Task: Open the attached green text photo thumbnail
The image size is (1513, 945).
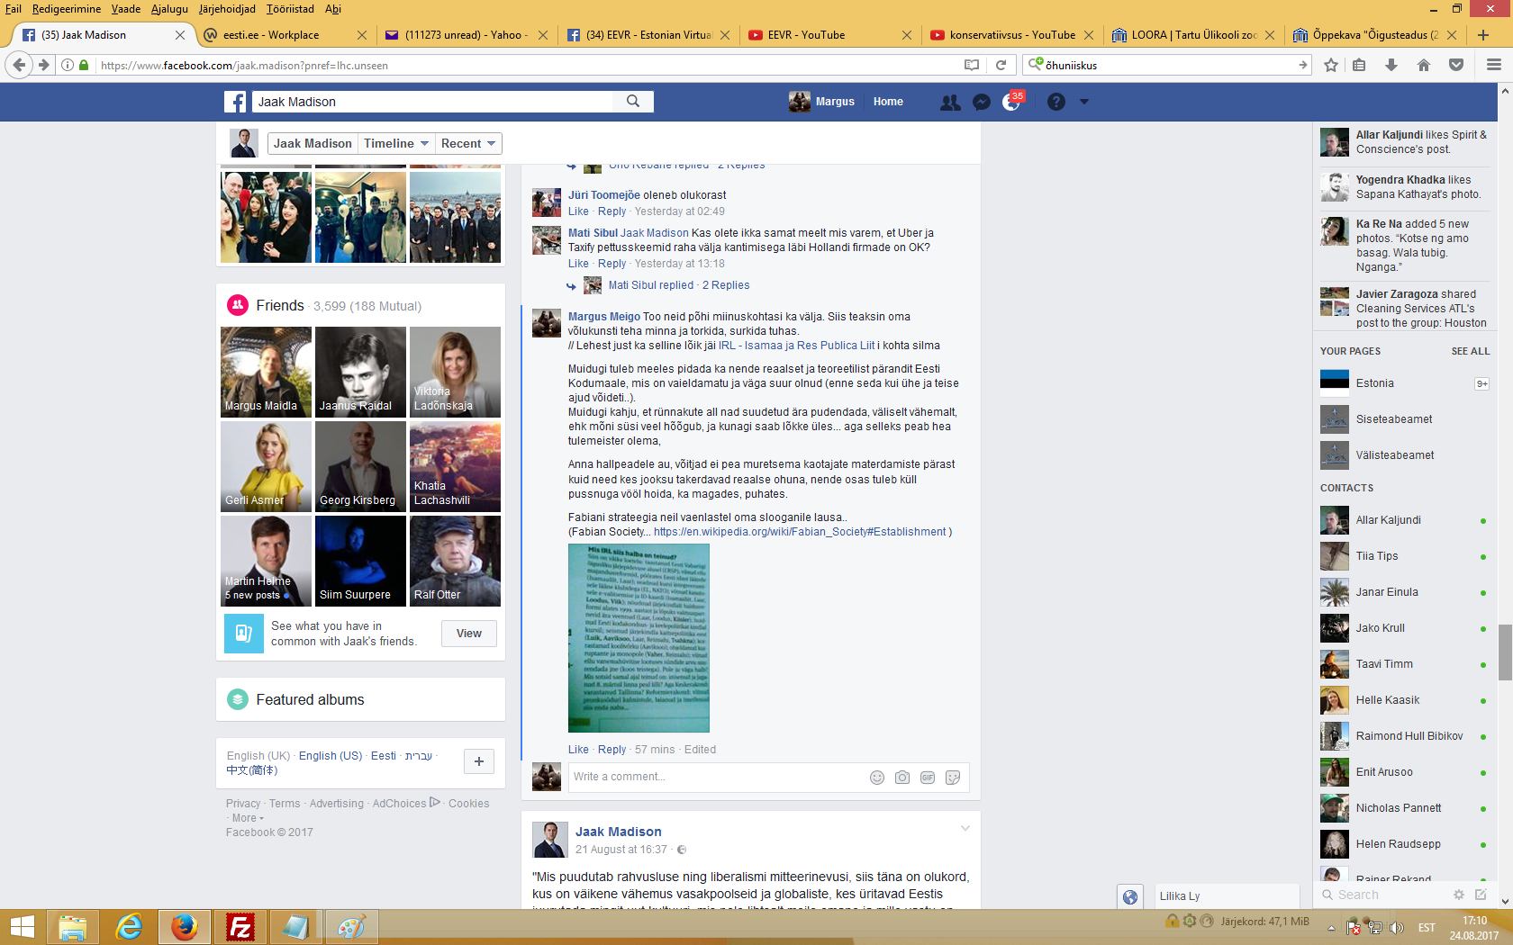Action: (639, 638)
